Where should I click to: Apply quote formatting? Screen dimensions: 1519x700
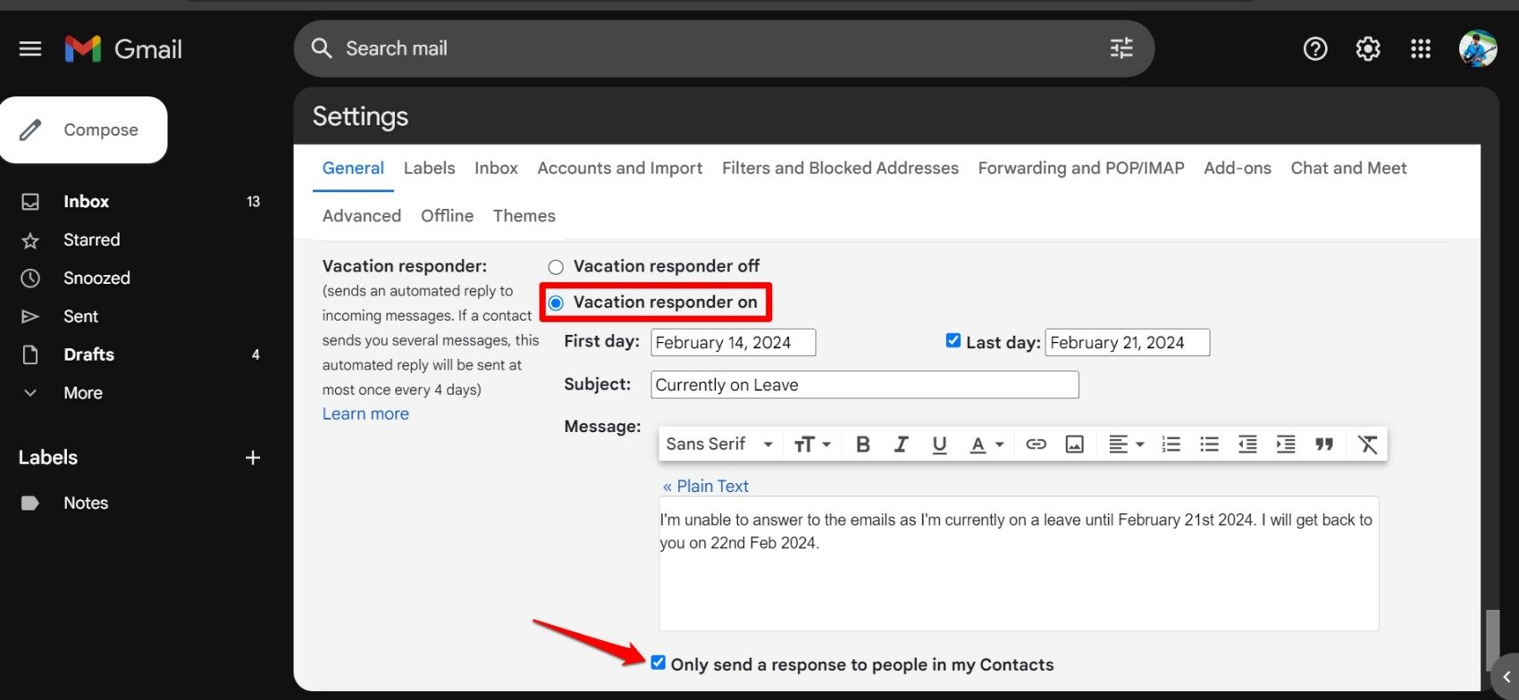pos(1324,445)
